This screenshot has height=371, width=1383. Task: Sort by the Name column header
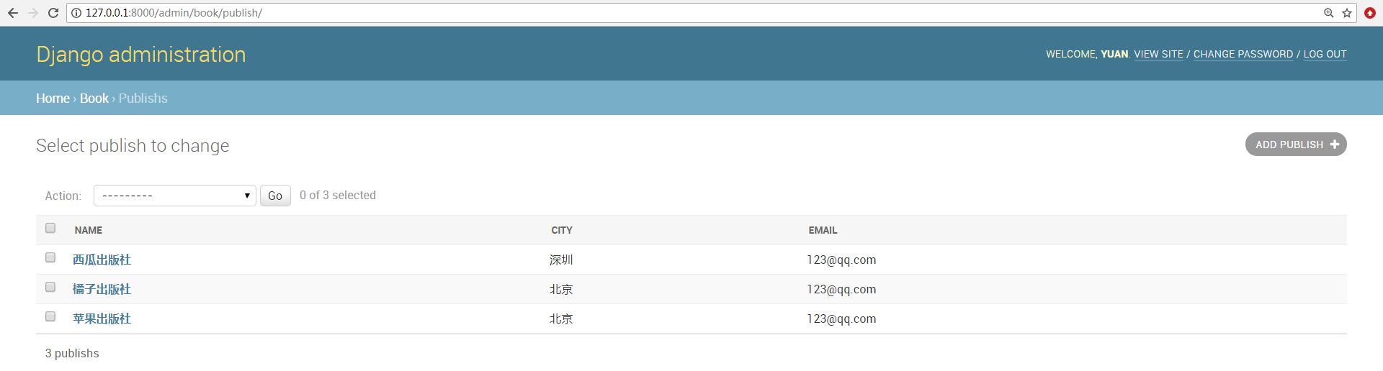(89, 230)
